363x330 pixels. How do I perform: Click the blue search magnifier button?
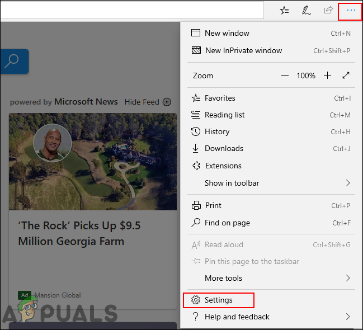(15, 62)
